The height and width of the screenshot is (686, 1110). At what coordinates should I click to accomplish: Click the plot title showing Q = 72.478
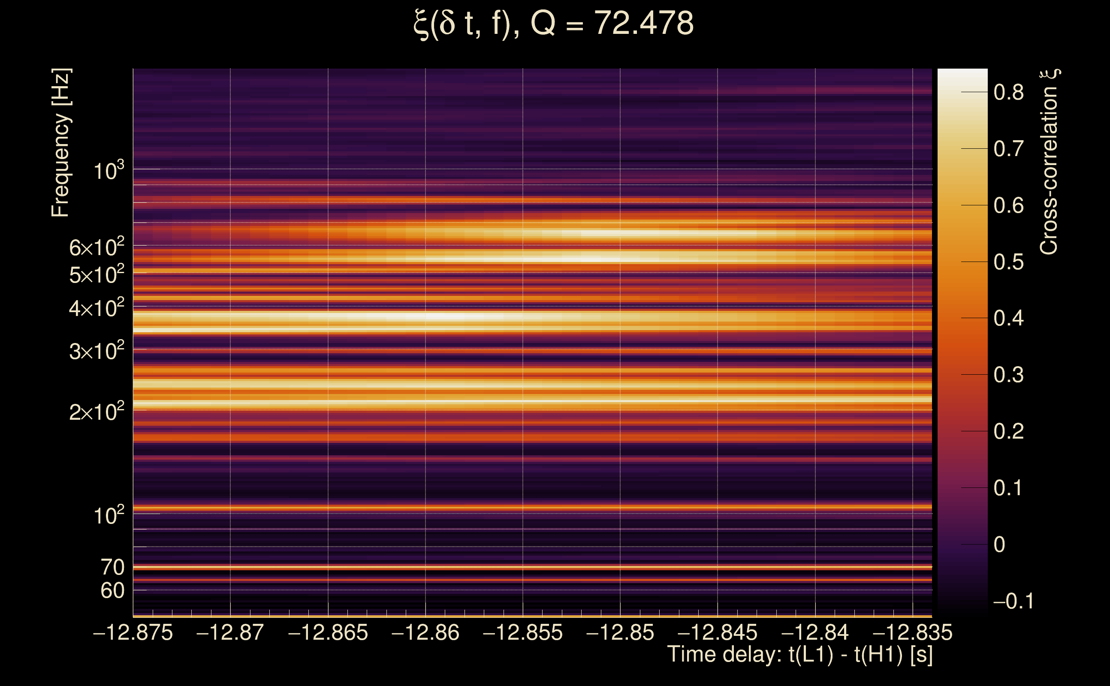point(554,24)
